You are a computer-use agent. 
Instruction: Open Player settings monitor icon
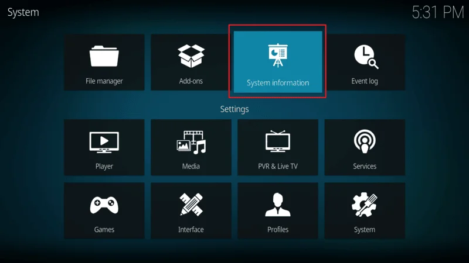click(x=104, y=142)
